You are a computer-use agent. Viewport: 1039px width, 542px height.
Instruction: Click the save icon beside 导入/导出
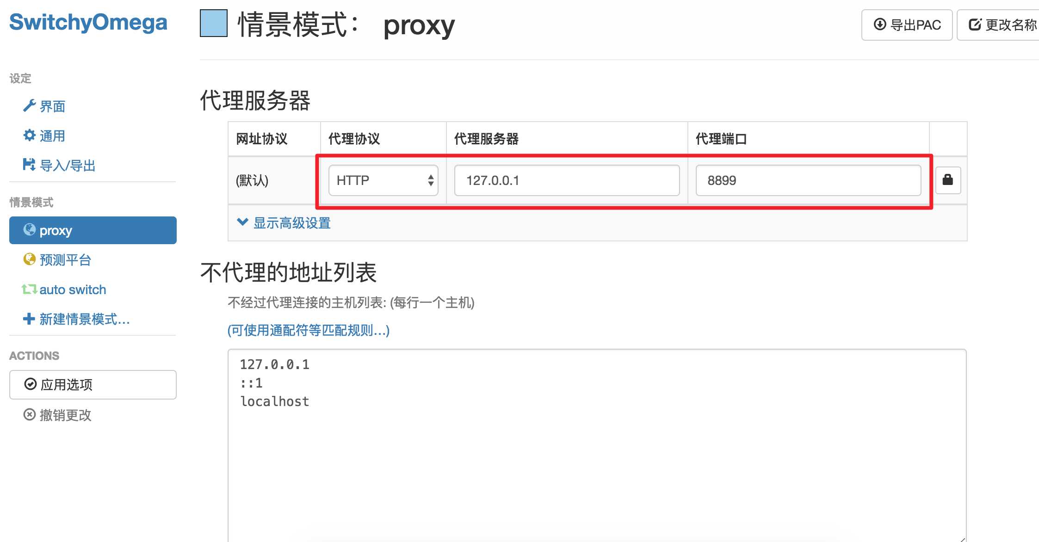coord(29,165)
